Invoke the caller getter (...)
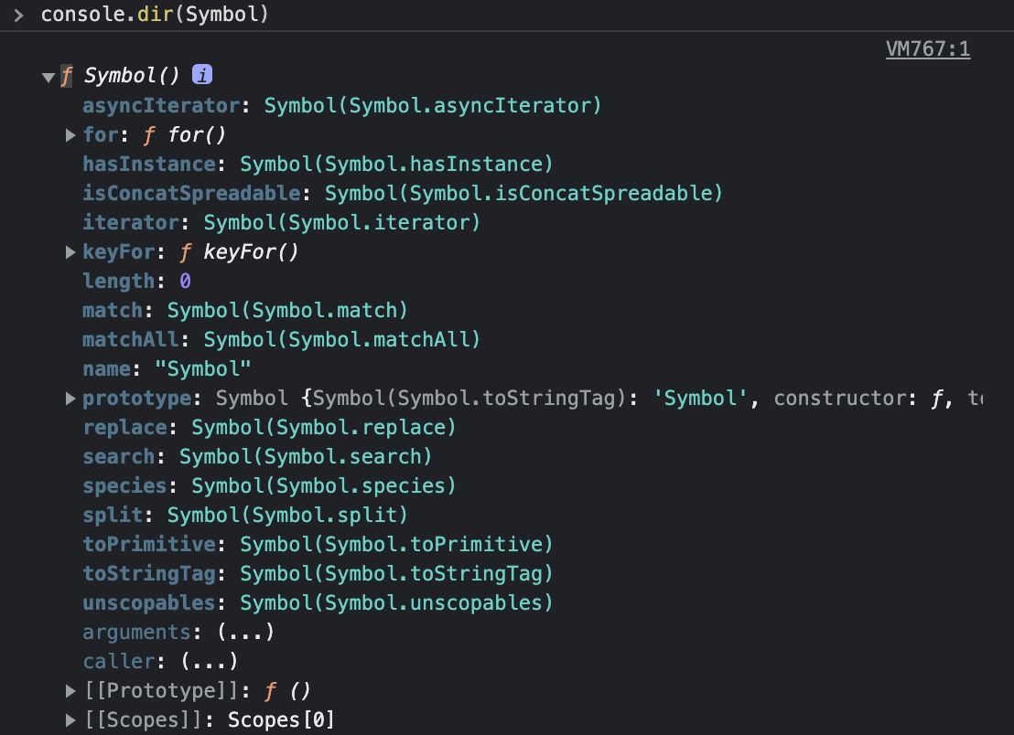 210,661
